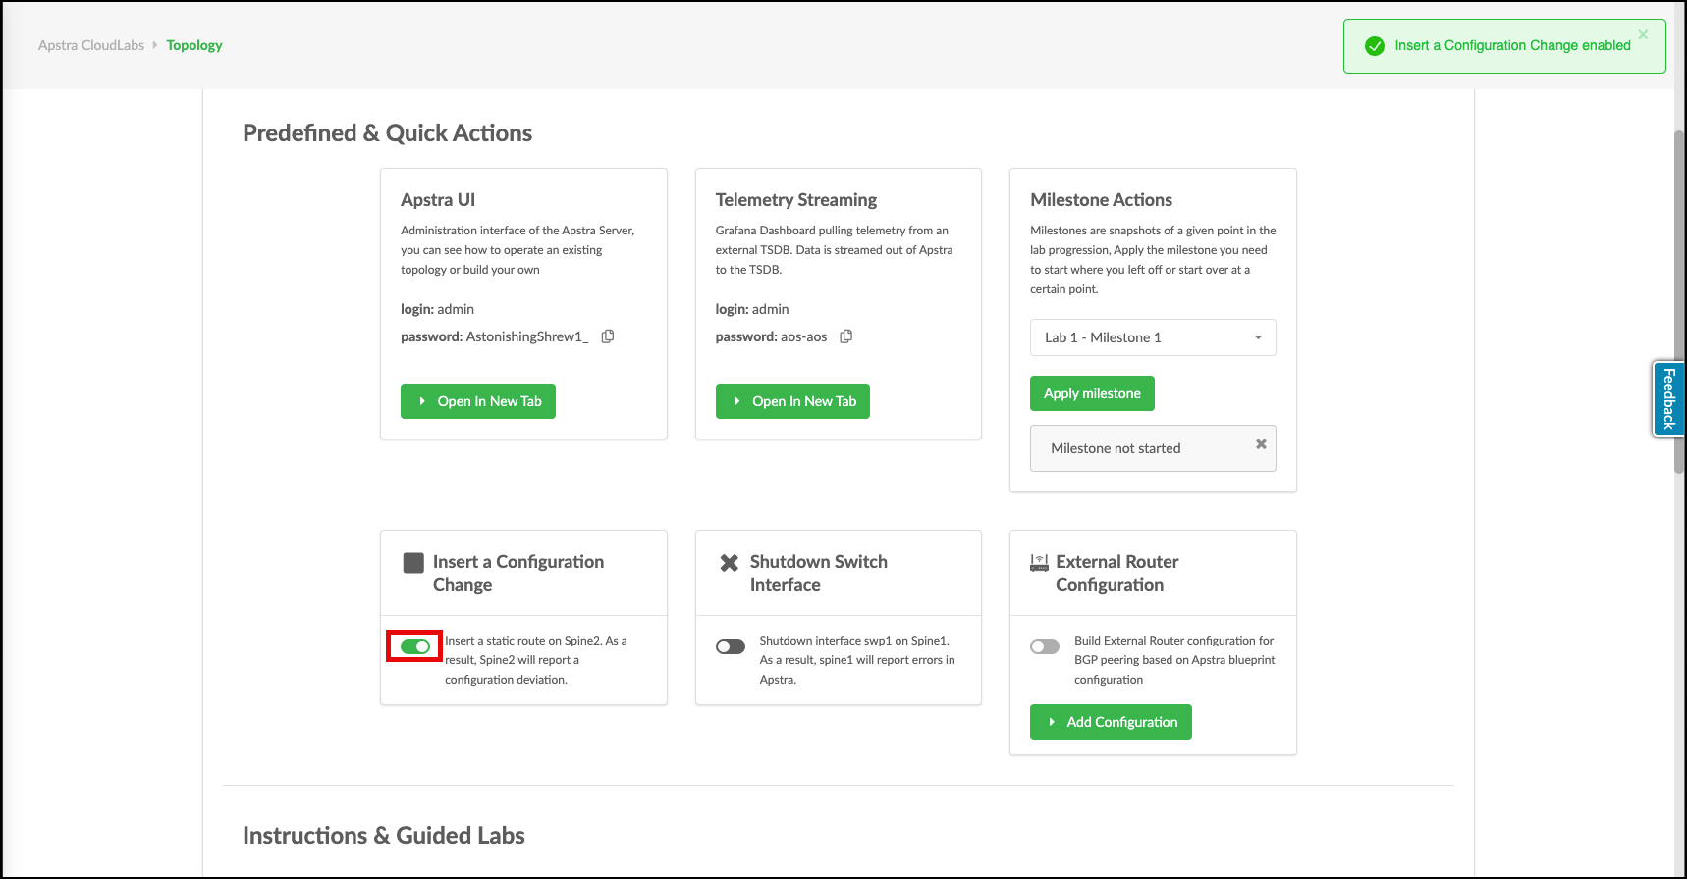Open the Lab 1 - Milestone 1 dropdown
Image resolution: width=1687 pixels, height=879 pixels.
pos(1153,337)
